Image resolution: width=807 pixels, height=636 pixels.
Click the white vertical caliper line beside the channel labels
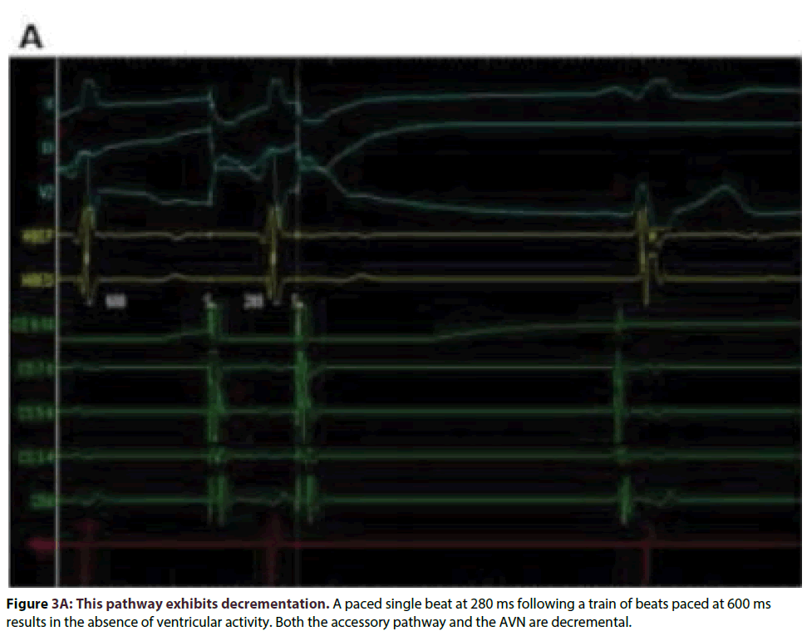[57, 322]
